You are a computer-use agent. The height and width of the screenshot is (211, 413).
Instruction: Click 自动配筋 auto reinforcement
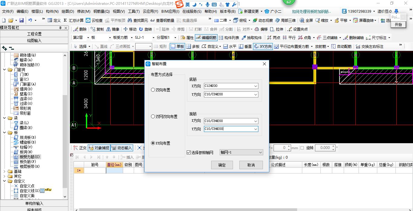tap(341, 46)
